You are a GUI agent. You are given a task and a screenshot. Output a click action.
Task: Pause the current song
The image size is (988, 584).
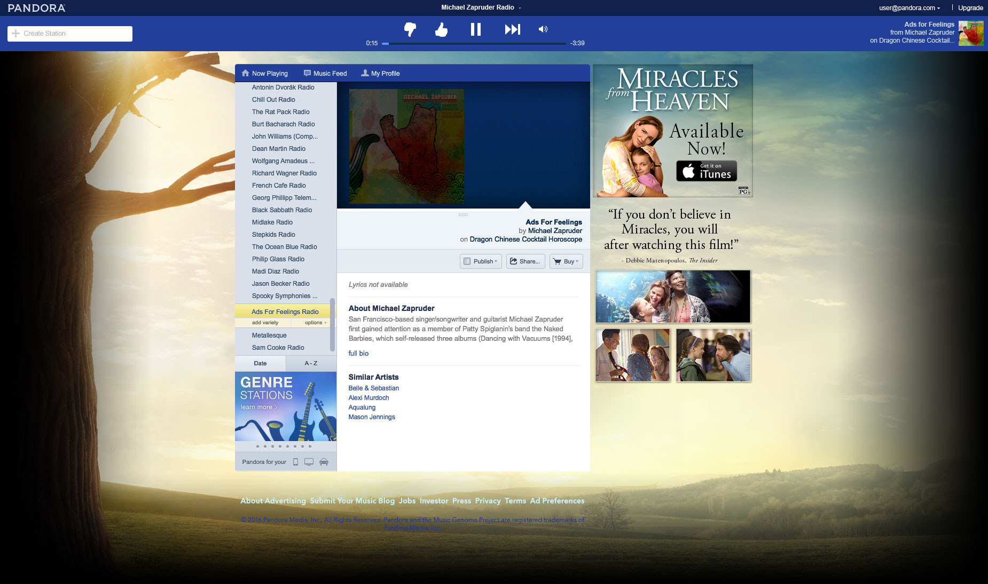click(x=475, y=29)
